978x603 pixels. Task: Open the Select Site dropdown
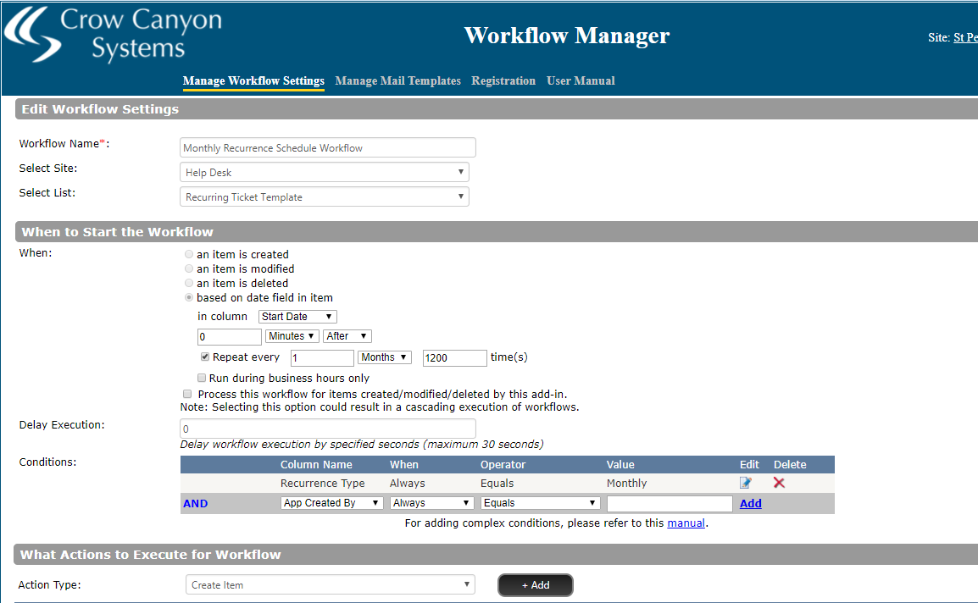[325, 172]
